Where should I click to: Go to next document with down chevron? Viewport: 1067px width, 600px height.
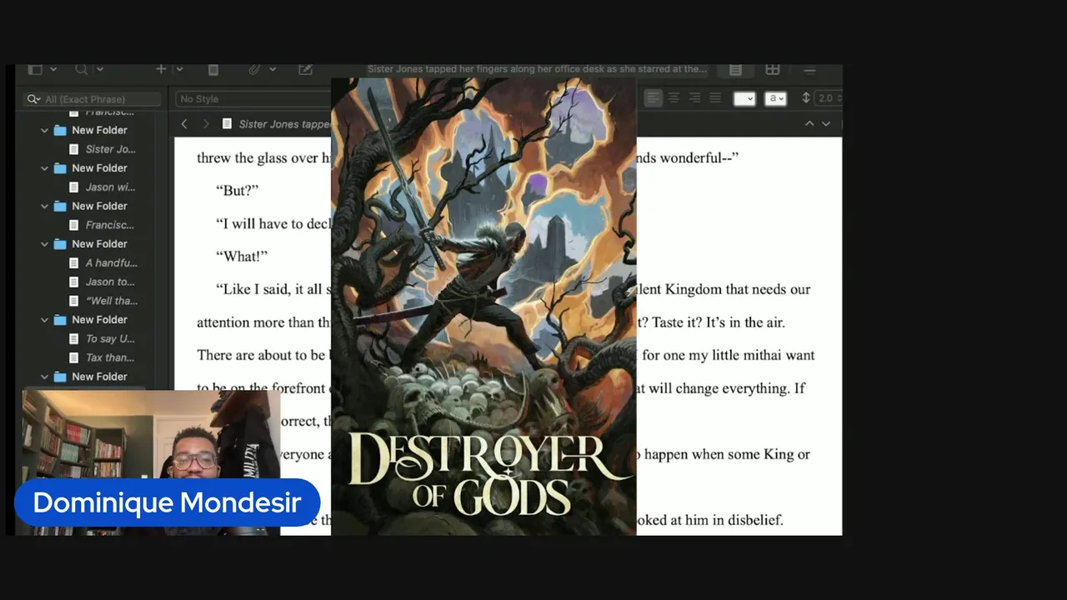[826, 124]
